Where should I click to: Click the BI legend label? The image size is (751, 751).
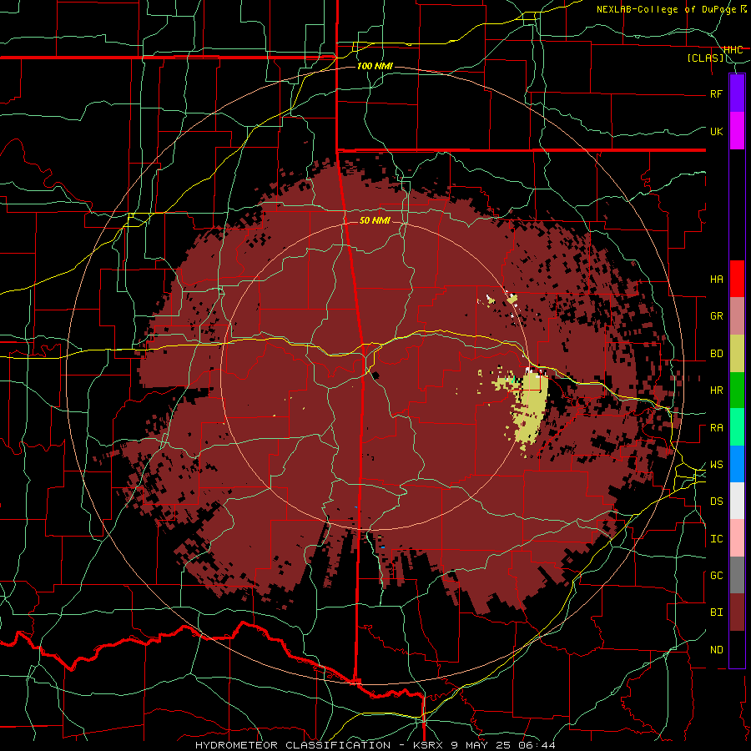[716, 612]
